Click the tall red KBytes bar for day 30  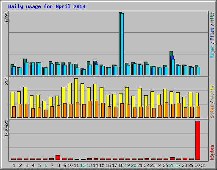[198, 140]
